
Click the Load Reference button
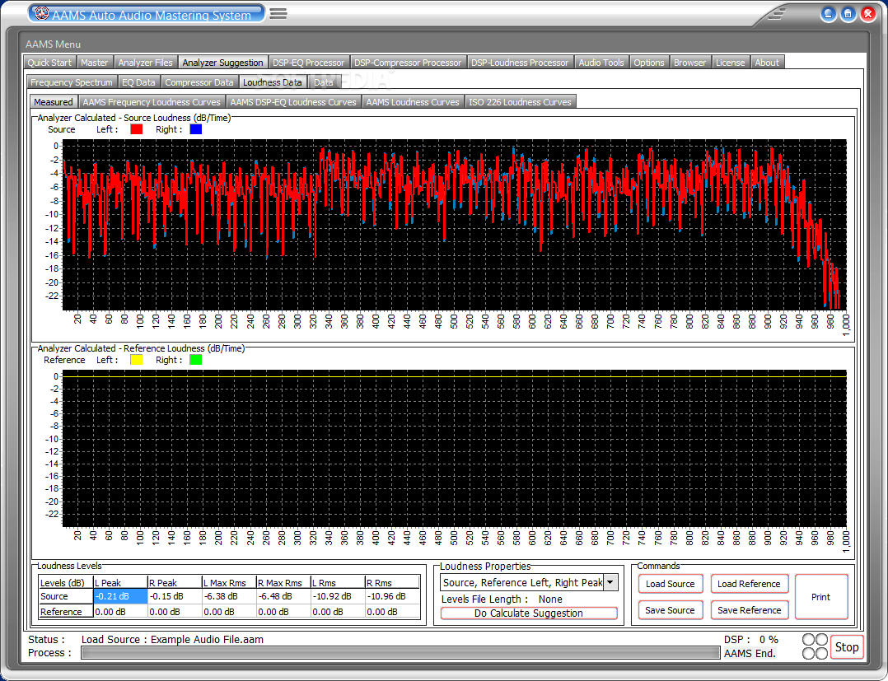(749, 584)
